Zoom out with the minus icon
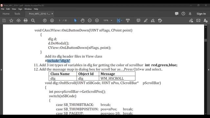The height and width of the screenshot is (118, 210). tap(90, 20)
